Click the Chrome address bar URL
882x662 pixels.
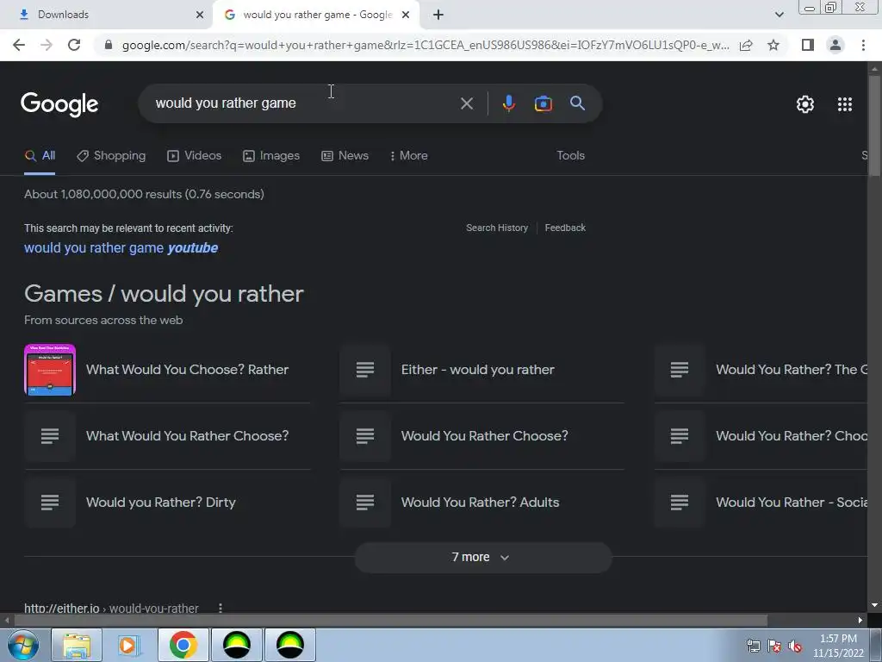pos(425,45)
